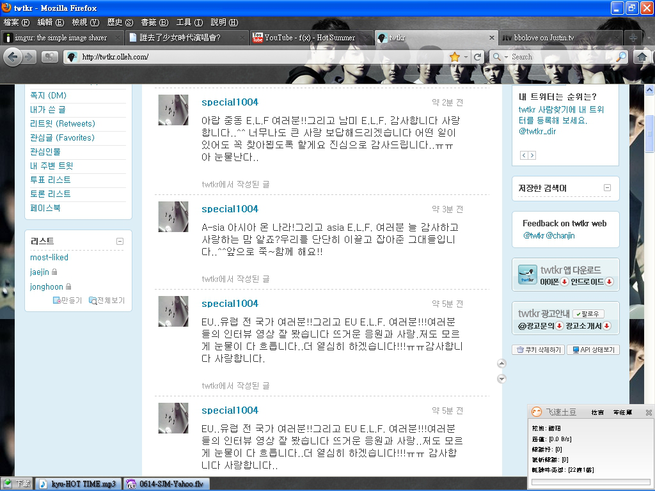Open the jaejin list
This screenshot has width=655, height=491.
pyautogui.click(x=39, y=272)
